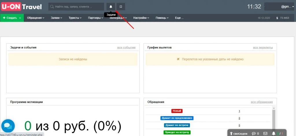296x136 pixels.
Task: Open the Еще ... menu
Action: (x=179, y=18)
